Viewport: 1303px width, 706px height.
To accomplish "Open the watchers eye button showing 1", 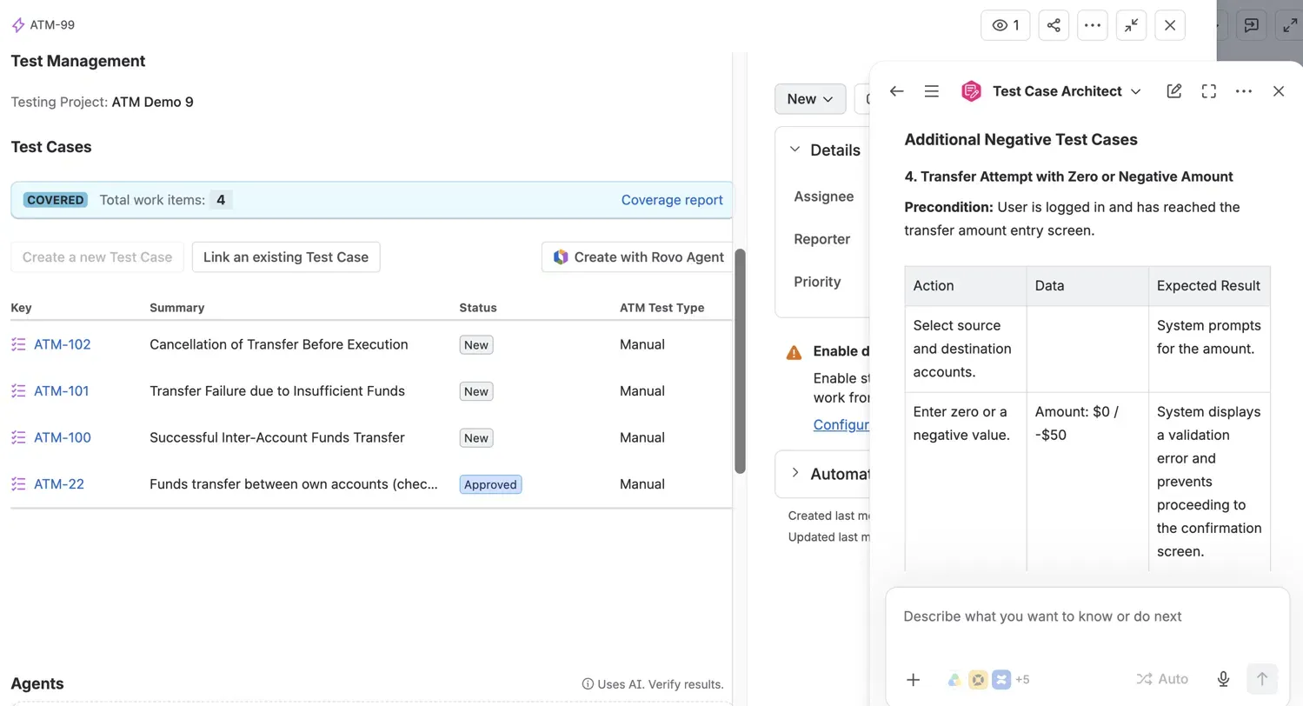I will coord(1005,25).
